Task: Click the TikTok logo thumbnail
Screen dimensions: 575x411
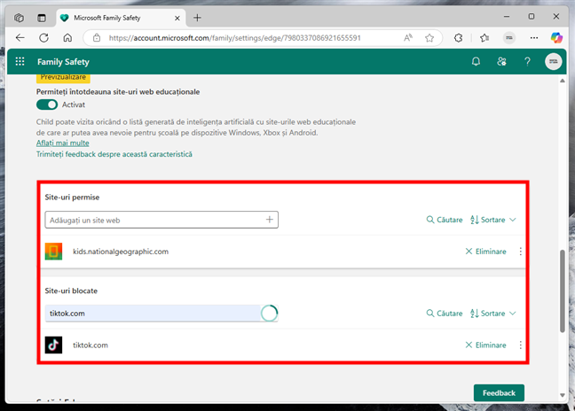Action: [x=53, y=345]
